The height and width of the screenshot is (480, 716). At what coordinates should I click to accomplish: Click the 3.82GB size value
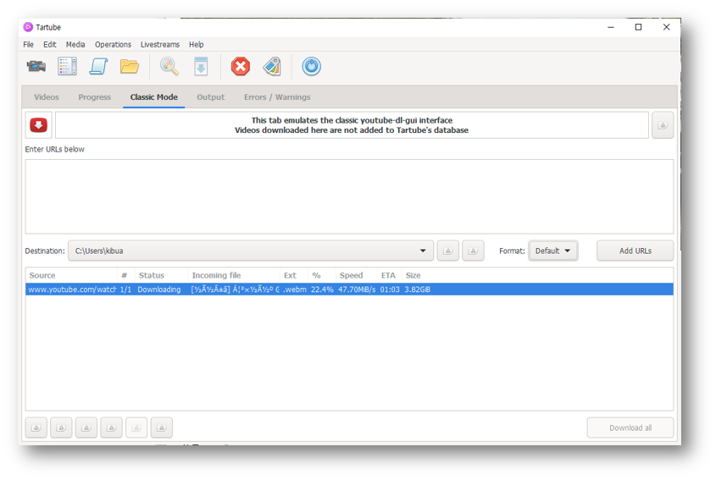(x=418, y=290)
